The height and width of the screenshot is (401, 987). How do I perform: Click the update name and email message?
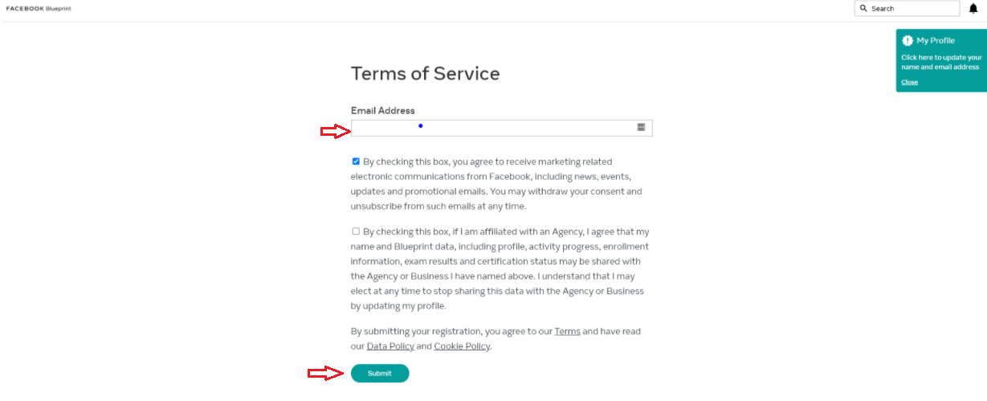coord(941,63)
